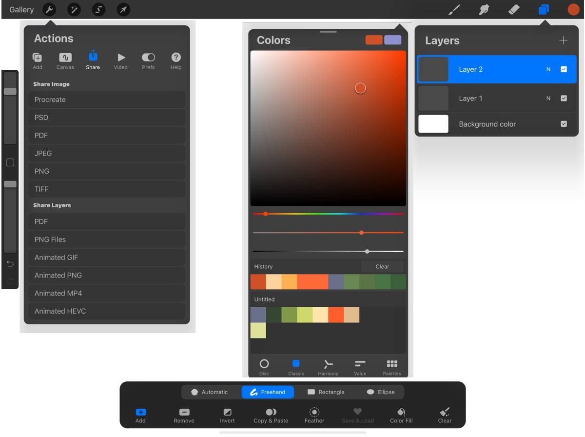Share image as PNG
This screenshot has width=585, height=437.
click(107, 171)
